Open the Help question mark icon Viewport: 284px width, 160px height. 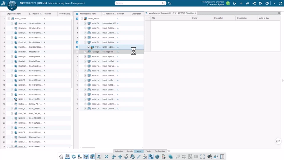267,3
